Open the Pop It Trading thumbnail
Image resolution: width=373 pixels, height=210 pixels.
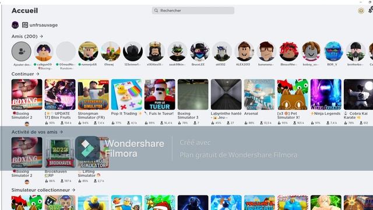pyautogui.click(x=126, y=94)
